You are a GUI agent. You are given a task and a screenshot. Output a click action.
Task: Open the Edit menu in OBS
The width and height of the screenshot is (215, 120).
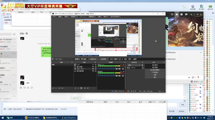click(60, 17)
